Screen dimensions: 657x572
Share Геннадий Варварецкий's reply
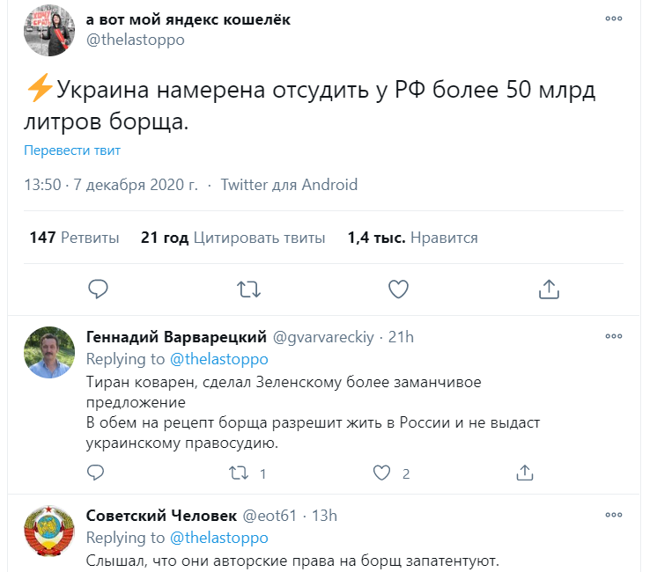coord(524,473)
